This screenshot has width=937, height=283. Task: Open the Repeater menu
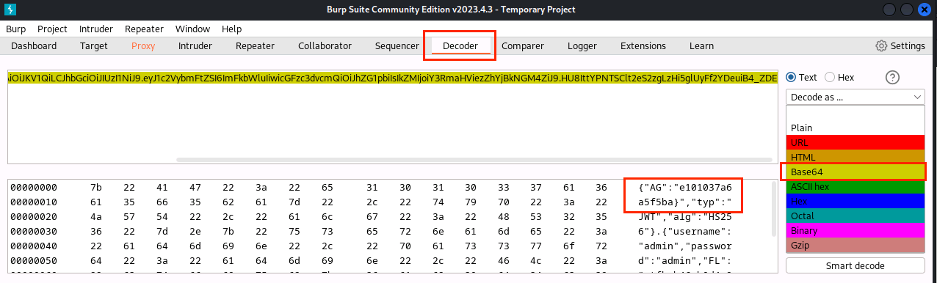pos(144,29)
